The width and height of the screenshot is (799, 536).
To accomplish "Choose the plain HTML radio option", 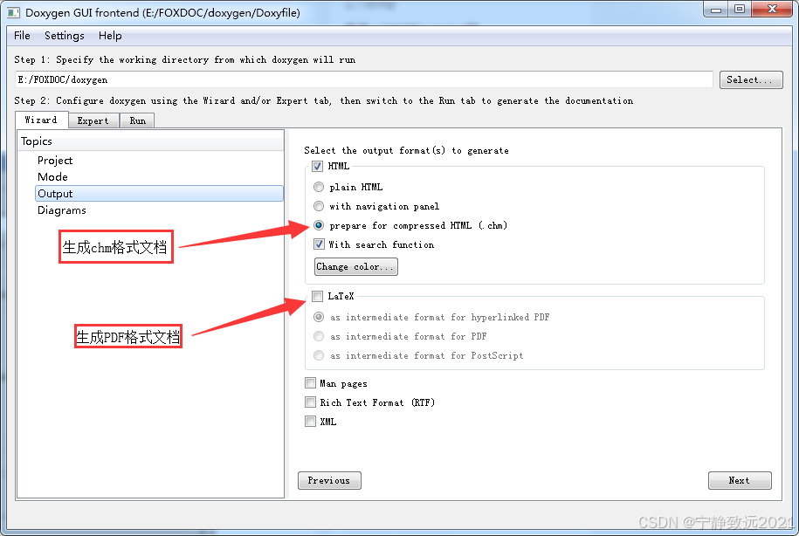I will coord(319,187).
